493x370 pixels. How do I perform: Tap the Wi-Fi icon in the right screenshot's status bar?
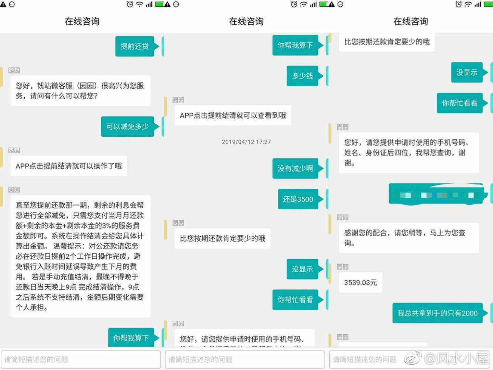click(x=468, y=4)
